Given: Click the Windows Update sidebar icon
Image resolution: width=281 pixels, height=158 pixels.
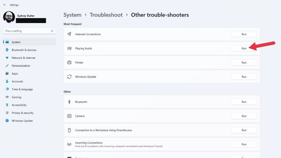Looking at the screenshot, I should 7,121.
